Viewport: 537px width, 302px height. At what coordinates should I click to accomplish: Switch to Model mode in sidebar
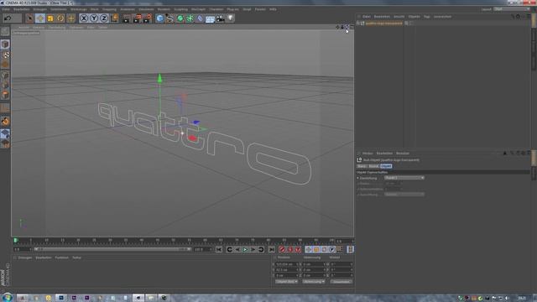5,44
